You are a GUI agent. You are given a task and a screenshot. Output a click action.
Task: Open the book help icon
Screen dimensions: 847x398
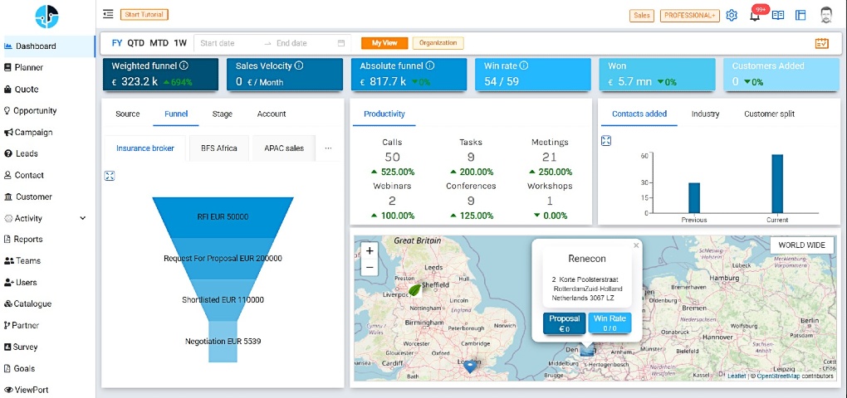tap(778, 15)
